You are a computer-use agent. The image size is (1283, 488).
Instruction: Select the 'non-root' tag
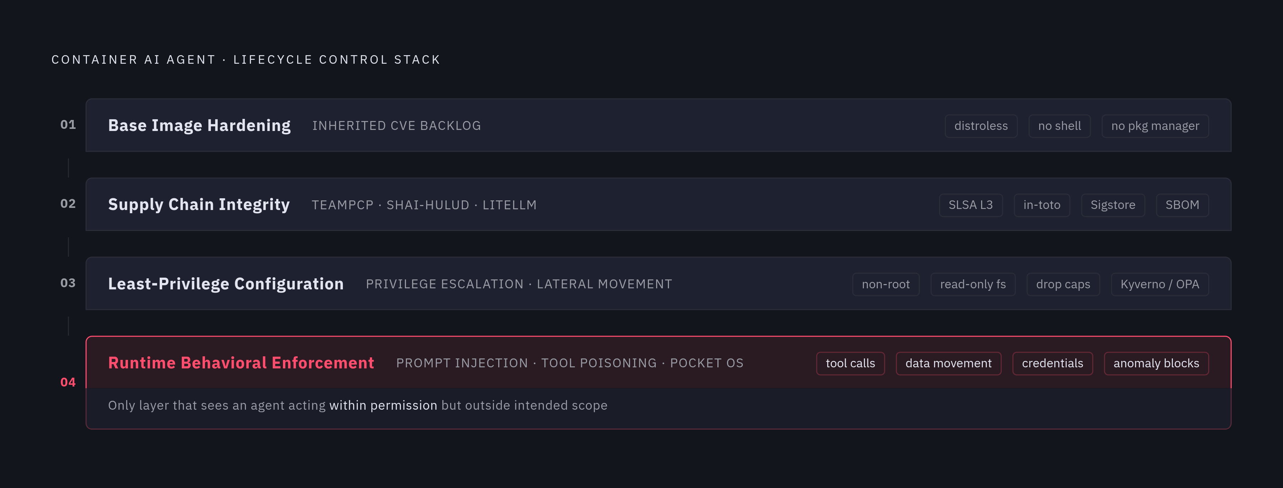tap(886, 284)
